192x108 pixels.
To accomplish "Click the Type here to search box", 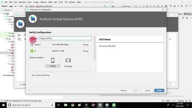I will (x=31, y=105).
